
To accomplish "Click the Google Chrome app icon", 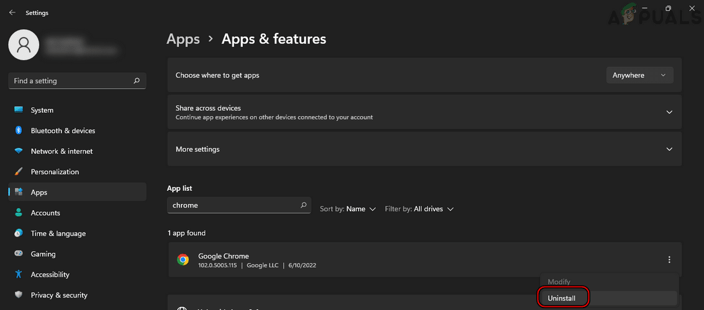I will coord(183,260).
